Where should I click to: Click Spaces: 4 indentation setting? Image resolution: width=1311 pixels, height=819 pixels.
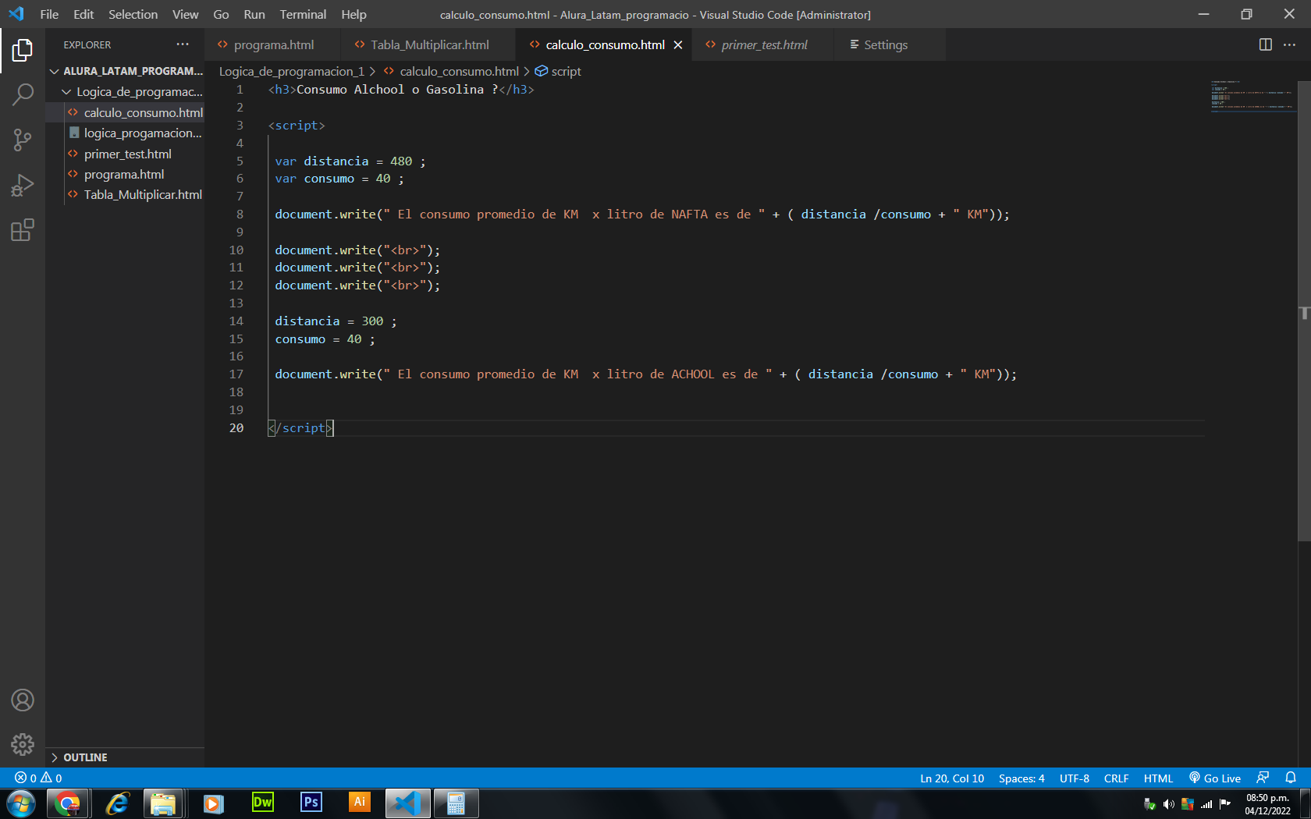tap(1021, 778)
